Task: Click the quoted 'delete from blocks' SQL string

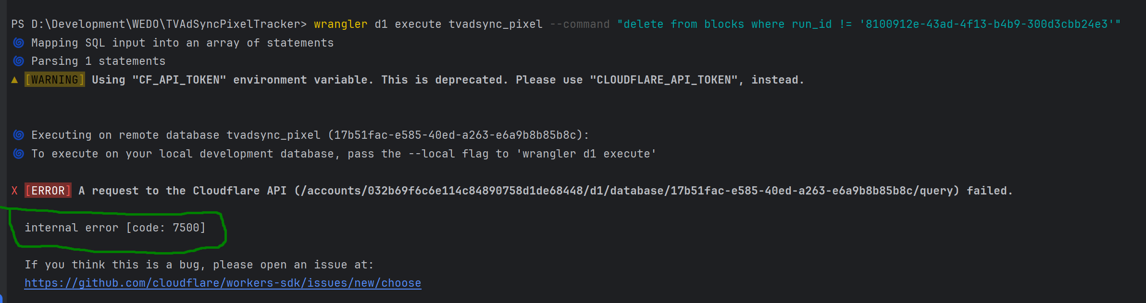Action: tap(869, 24)
